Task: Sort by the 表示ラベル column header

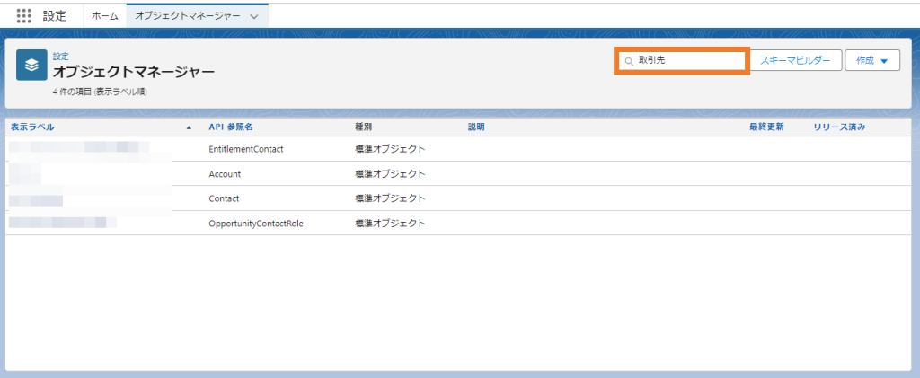Action: pyautogui.click(x=32, y=127)
